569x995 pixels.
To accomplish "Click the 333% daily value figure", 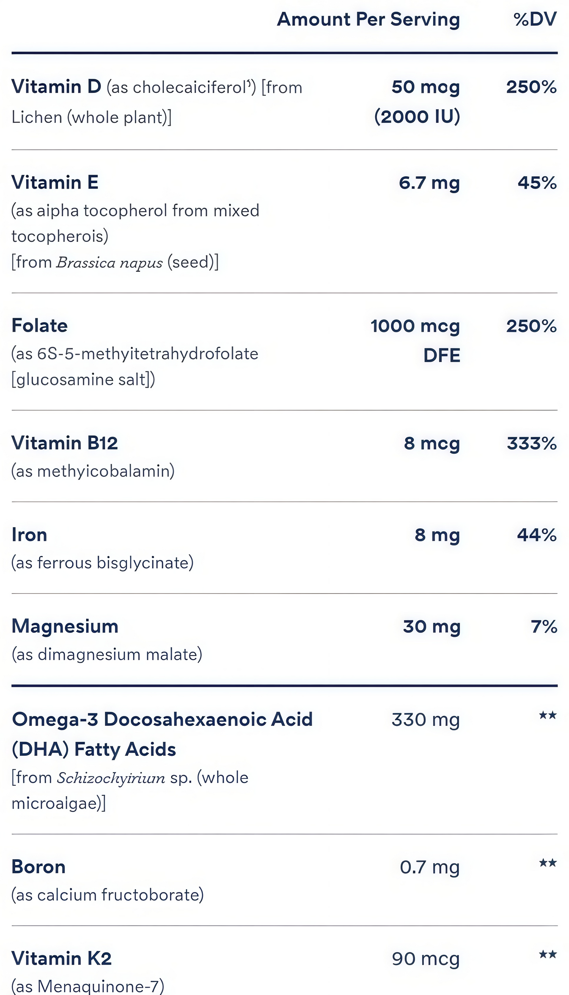I will [x=531, y=443].
